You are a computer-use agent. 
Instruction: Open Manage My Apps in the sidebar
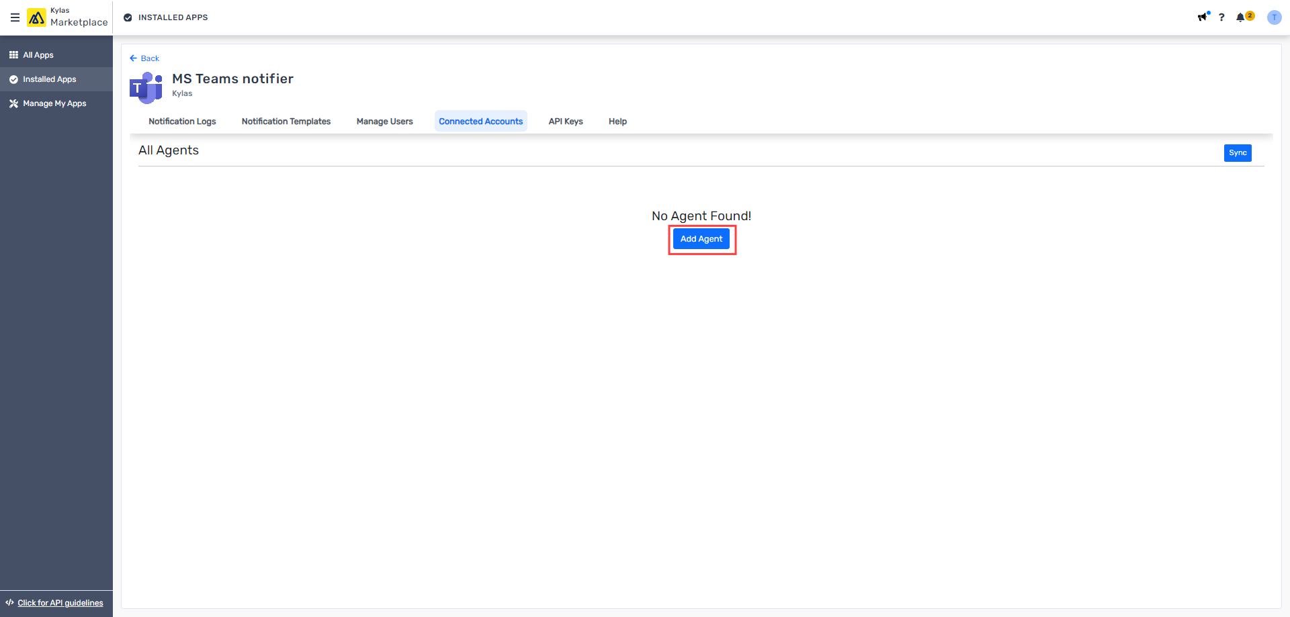tap(56, 103)
